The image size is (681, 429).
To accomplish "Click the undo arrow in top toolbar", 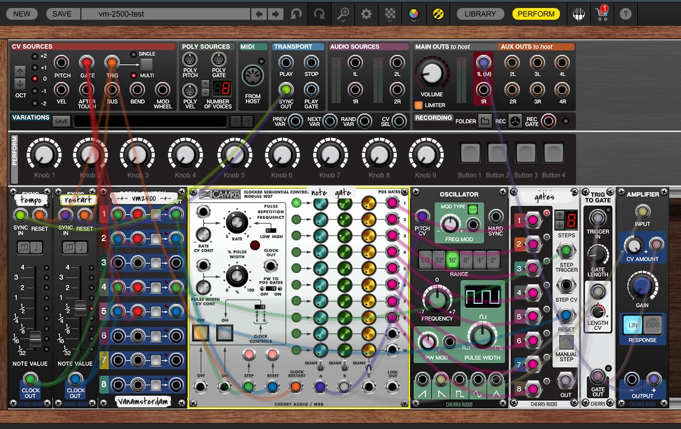I will [296, 14].
